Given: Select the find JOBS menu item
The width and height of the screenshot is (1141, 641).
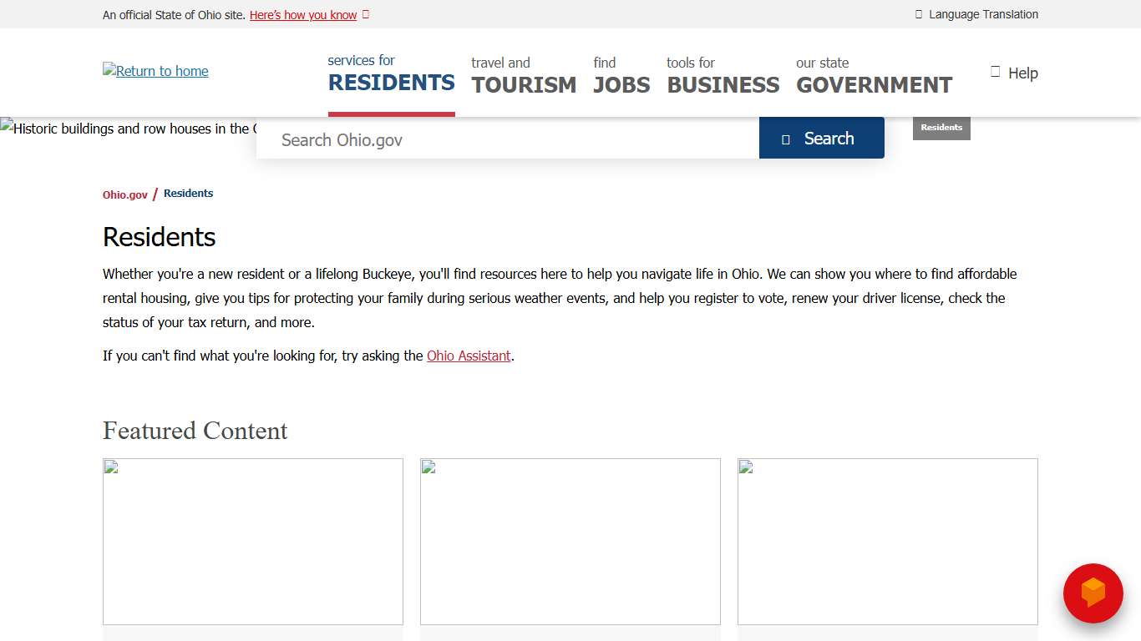Looking at the screenshot, I should point(621,75).
